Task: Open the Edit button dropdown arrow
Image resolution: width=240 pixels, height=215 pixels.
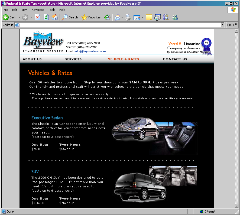Action: point(143,17)
